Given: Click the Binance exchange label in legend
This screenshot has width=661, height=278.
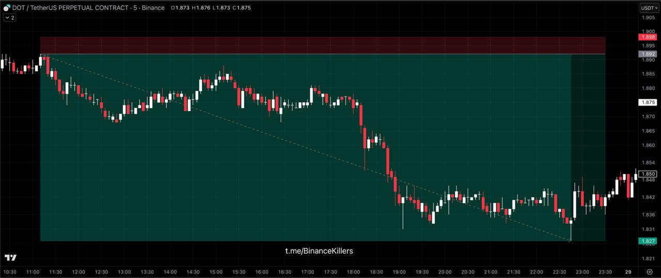Looking at the screenshot, I should (x=153, y=8).
